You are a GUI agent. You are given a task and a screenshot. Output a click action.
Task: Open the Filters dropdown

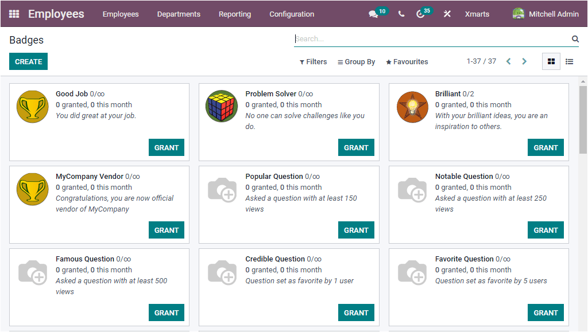coord(313,61)
